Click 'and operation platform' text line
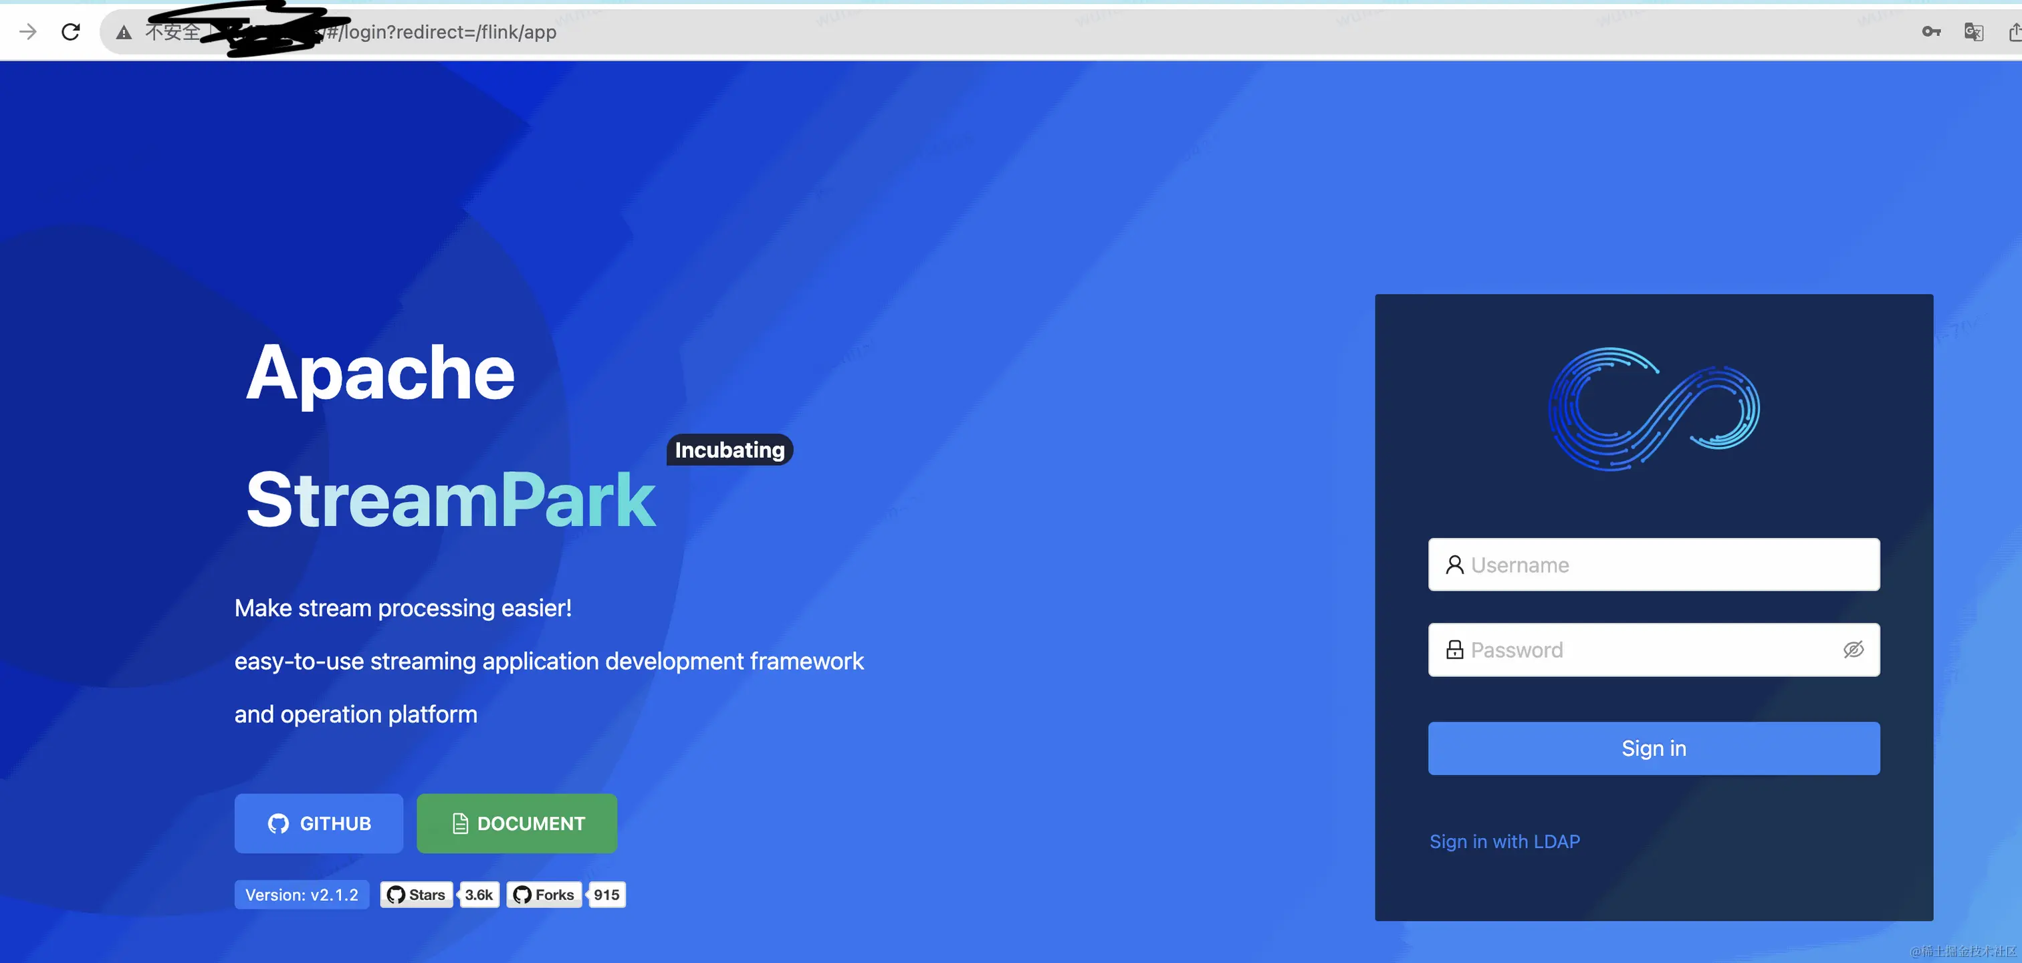Image resolution: width=2022 pixels, height=963 pixels. point(356,714)
